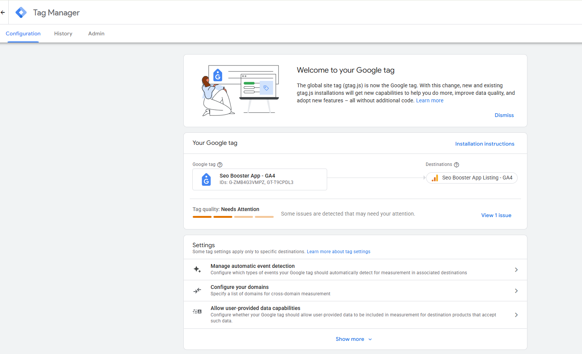Screen dimensions: 582x354
Task: Click the arrows icon for Configure your domains
Action: (x=197, y=290)
